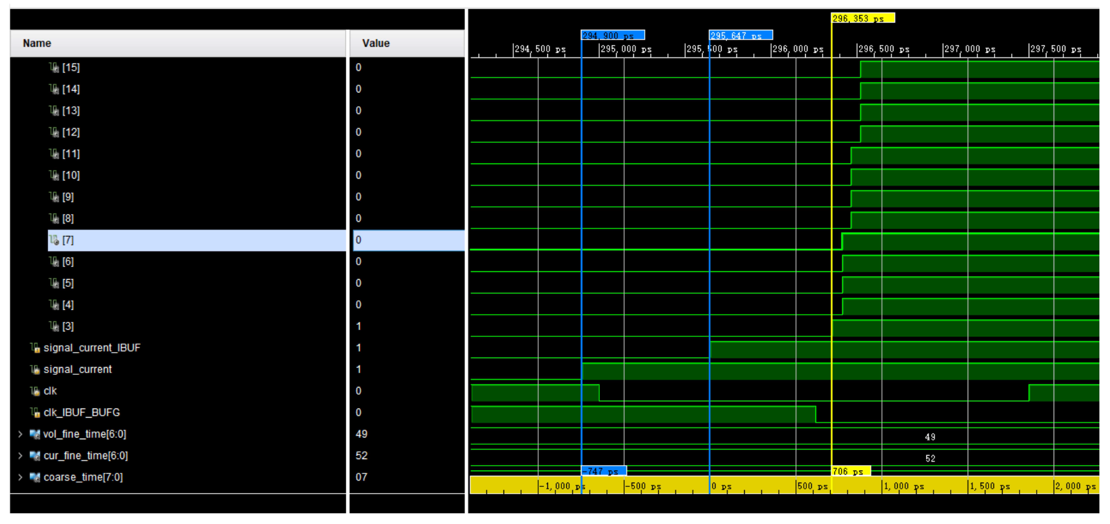The width and height of the screenshot is (1110, 524).
Task: Expand the cur_fine_time[6:0] bus
Action: coord(20,456)
